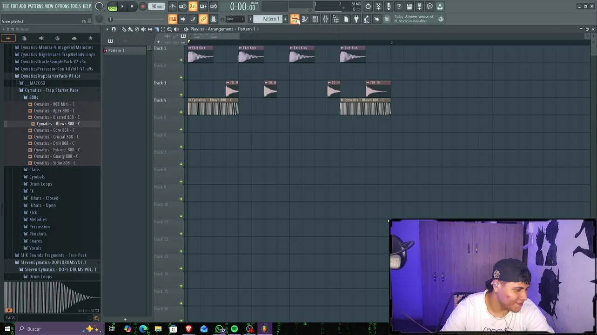
Task: Toggle the metronome icon
Action: (173, 7)
